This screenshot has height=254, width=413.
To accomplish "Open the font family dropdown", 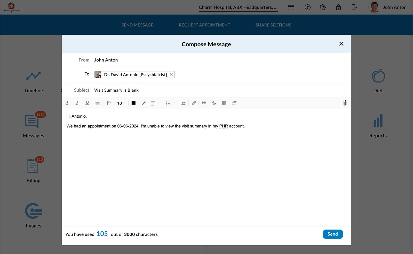I will [x=109, y=103].
